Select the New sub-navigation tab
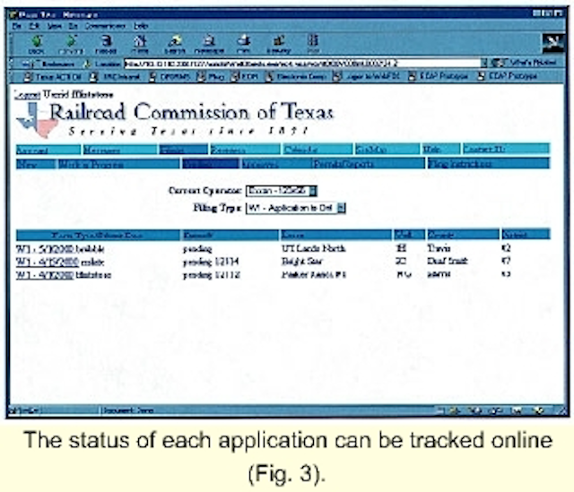The width and height of the screenshot is (574, 492). click(x=36, y=164)
